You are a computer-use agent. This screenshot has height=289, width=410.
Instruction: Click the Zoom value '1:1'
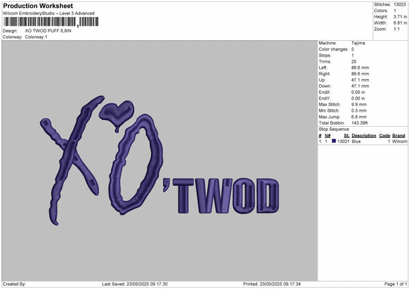(396, 29)
